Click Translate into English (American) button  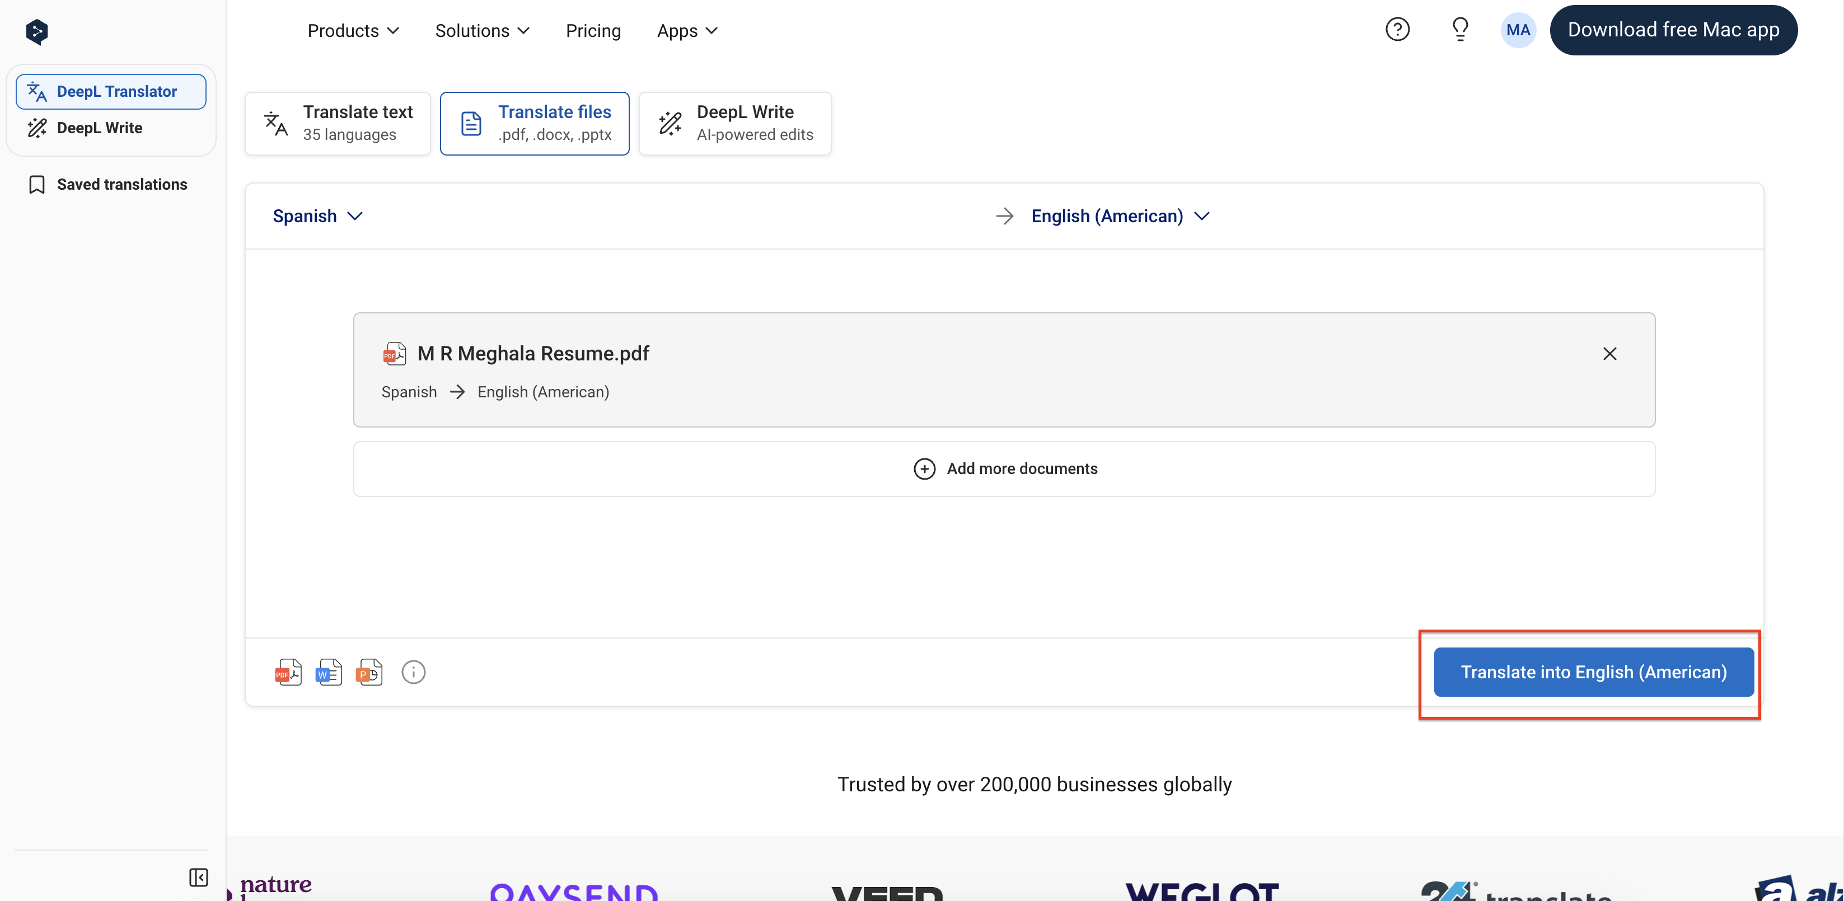1593,672
